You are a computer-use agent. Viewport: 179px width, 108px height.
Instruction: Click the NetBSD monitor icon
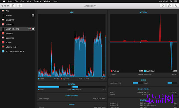[3, 33]
